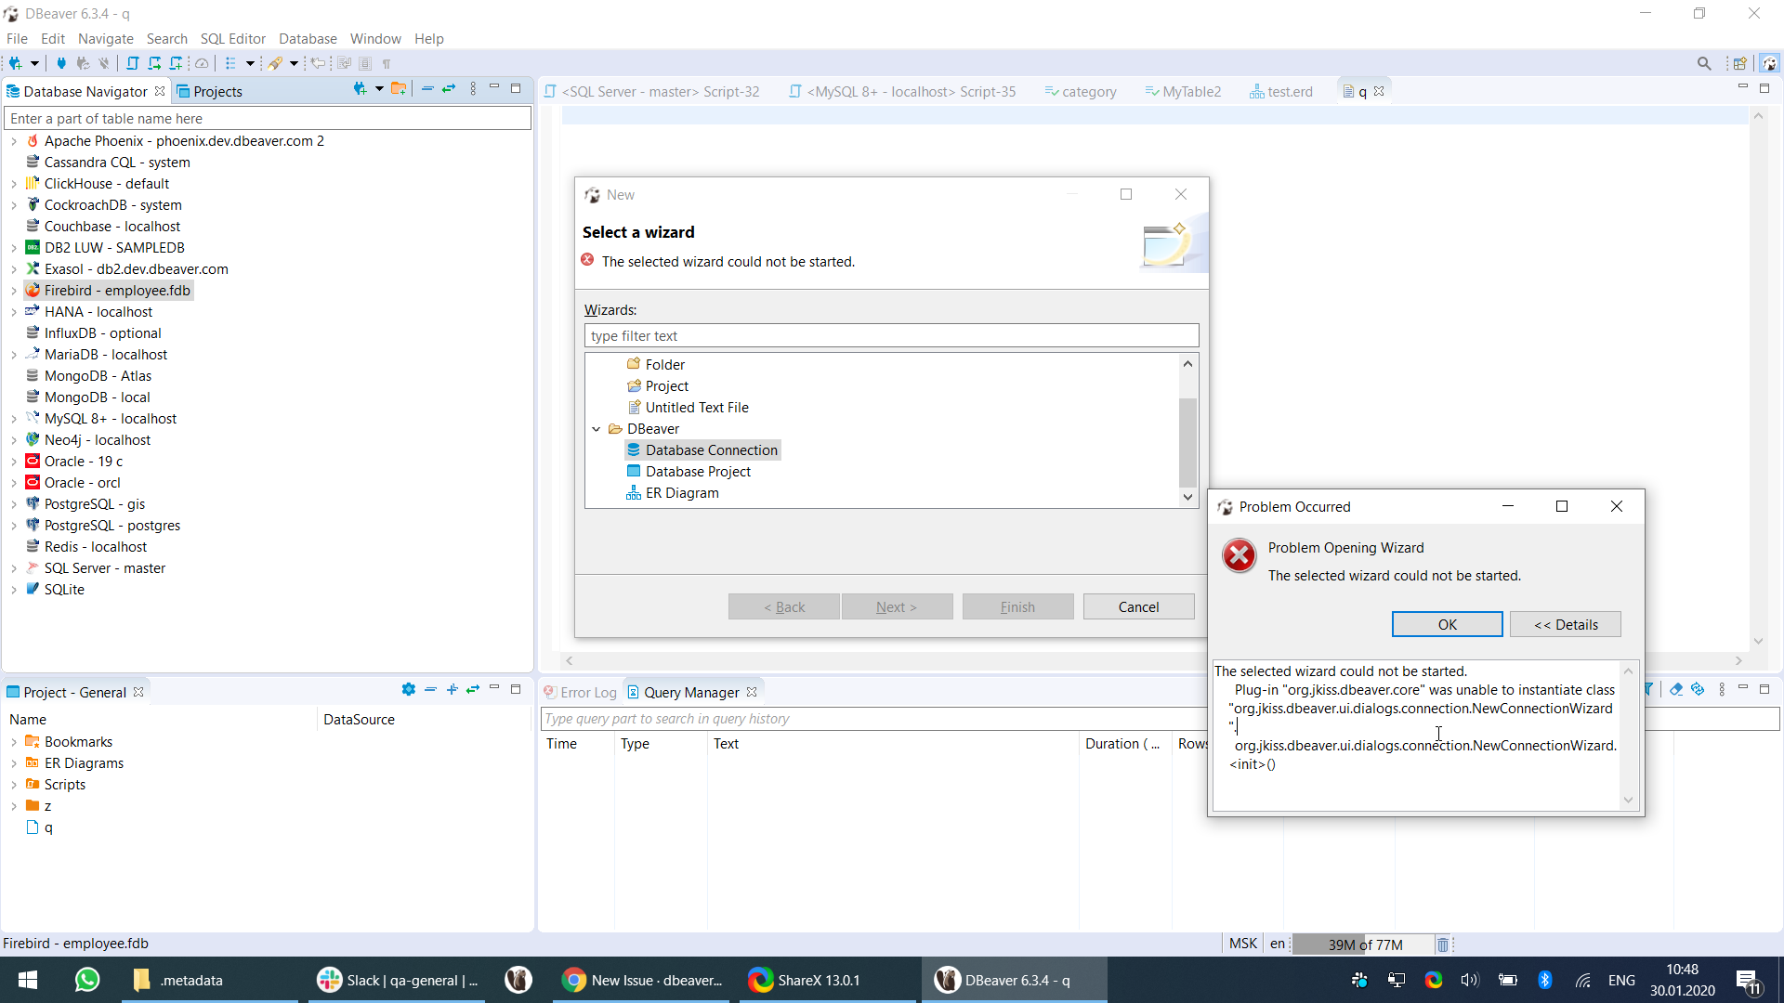Click the Refresh icon in Query Manager toolbar
1784x1003 pixels.
[1699, 689]
